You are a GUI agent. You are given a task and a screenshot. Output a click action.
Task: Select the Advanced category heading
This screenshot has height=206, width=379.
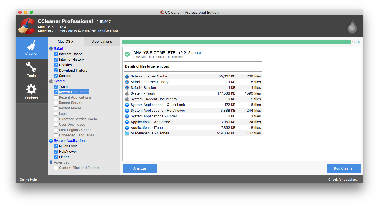coord(62,162)
